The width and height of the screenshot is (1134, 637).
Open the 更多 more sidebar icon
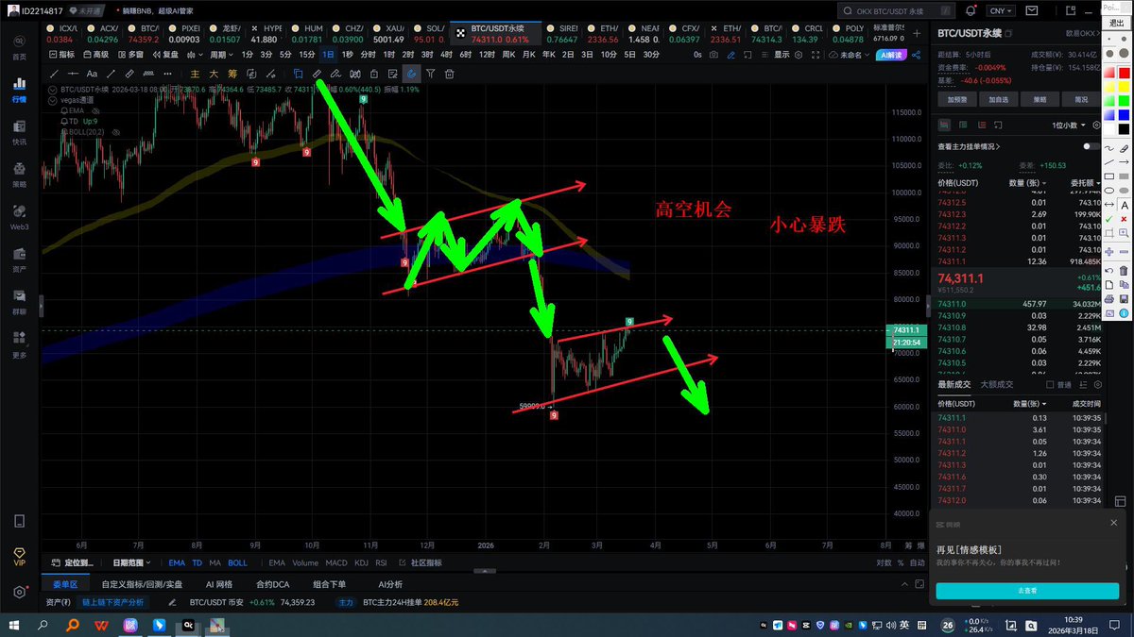click(x=19, y=344)
